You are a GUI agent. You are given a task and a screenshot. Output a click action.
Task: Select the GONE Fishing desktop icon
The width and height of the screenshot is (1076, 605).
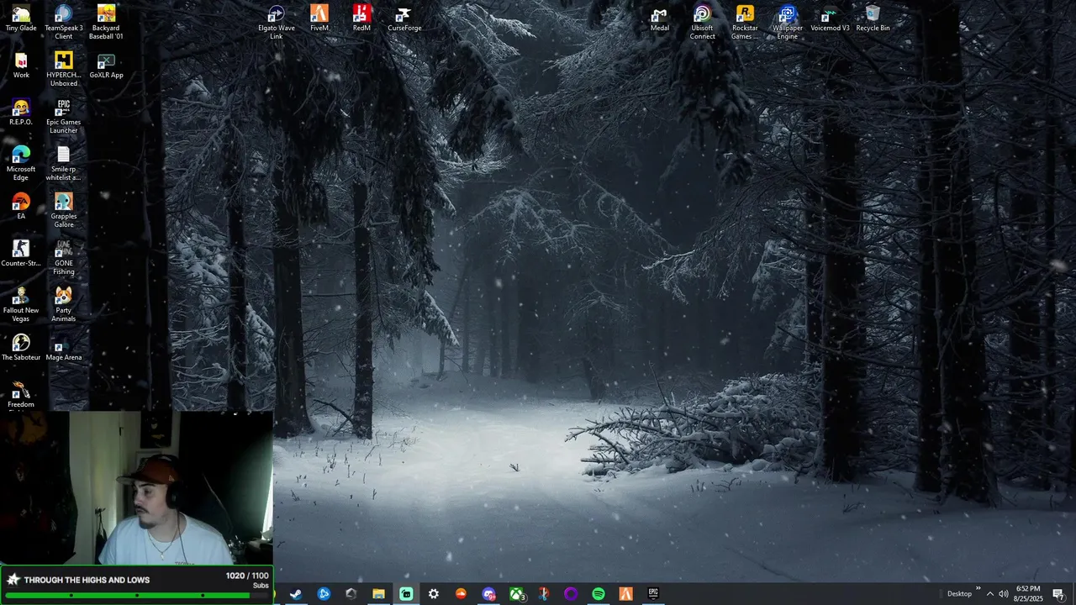point(64,257)
